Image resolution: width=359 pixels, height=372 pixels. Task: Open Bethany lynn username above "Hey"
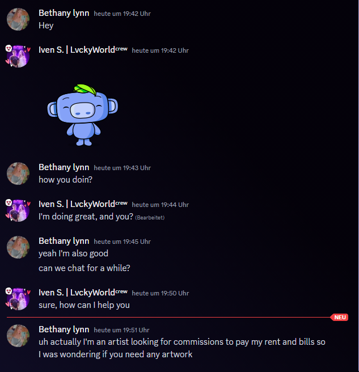(64, 13)
